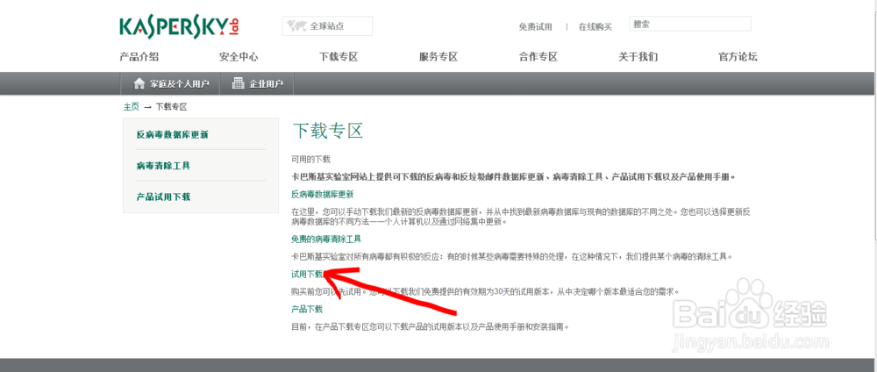Open the 试用下载 link
Image resolution: width=877 pixels, height=372 pixels.
pyautogui.click(x=307, y=274)
